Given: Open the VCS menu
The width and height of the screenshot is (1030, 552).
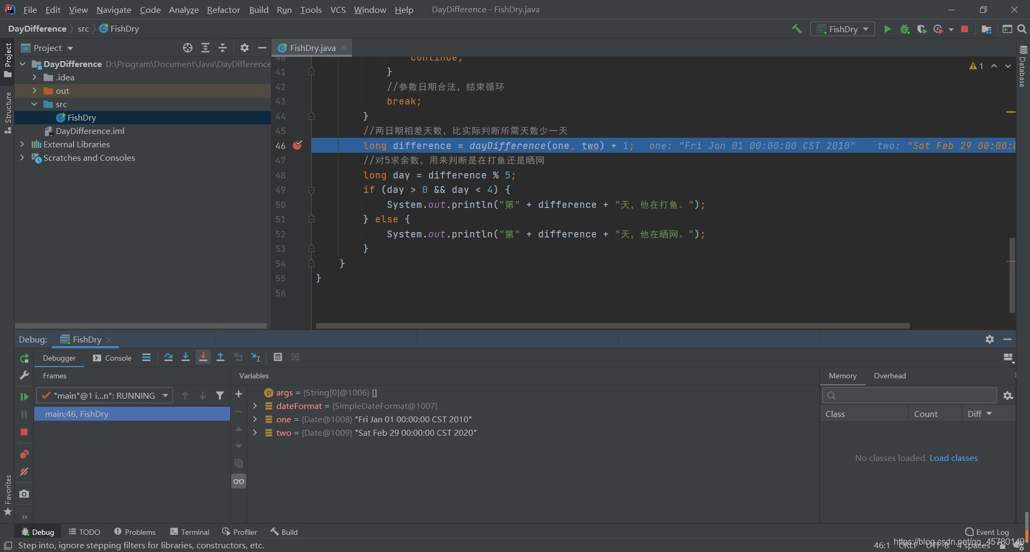Looking at the screenshot, I should [338, 10].
